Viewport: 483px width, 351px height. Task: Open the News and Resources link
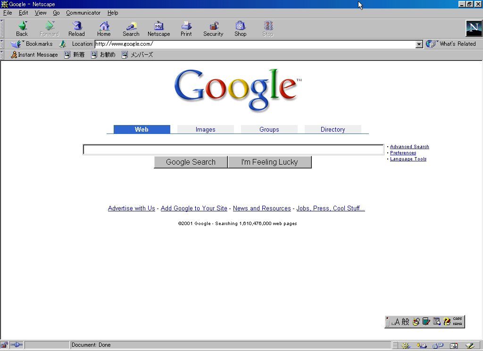click(262, 209)
